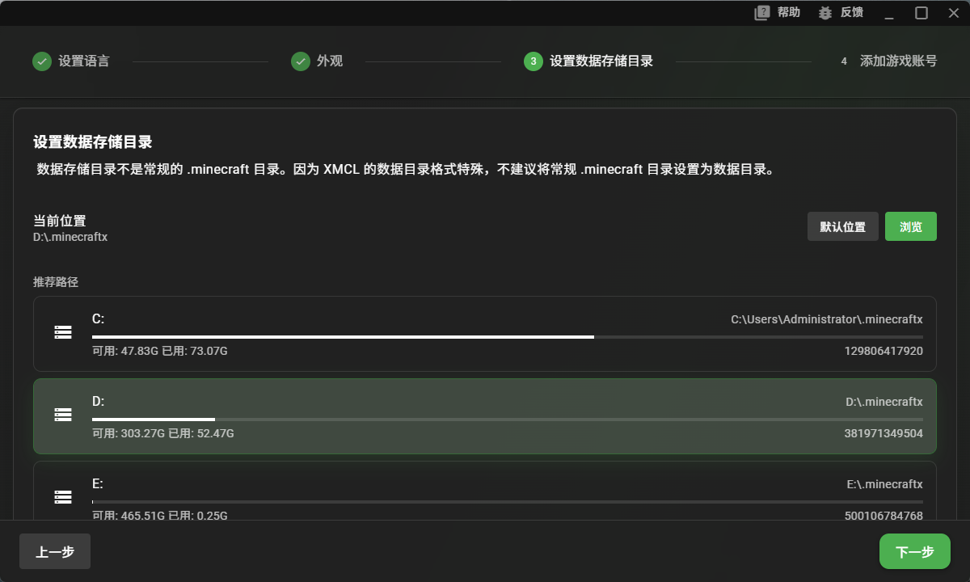Click the 当前位置 label
970x582 pixels.
[x=60, y=221]
